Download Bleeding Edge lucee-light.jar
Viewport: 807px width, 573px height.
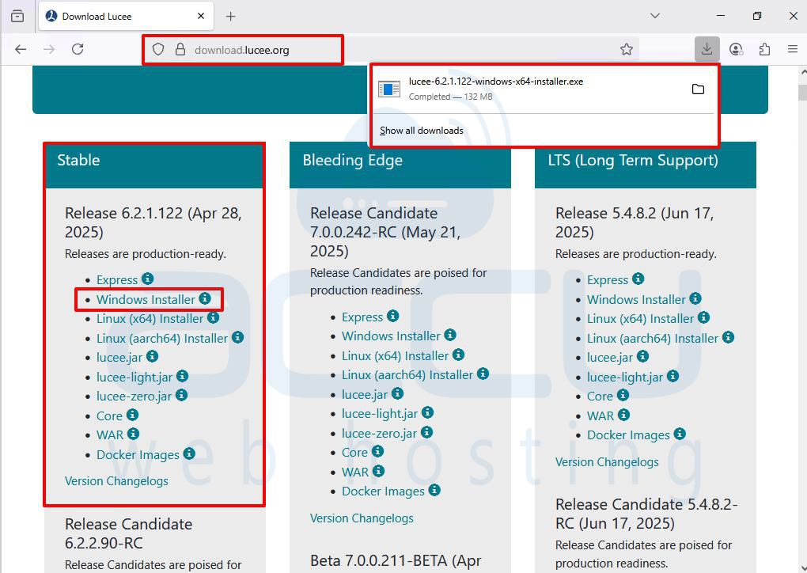click(x=380, y=414)
